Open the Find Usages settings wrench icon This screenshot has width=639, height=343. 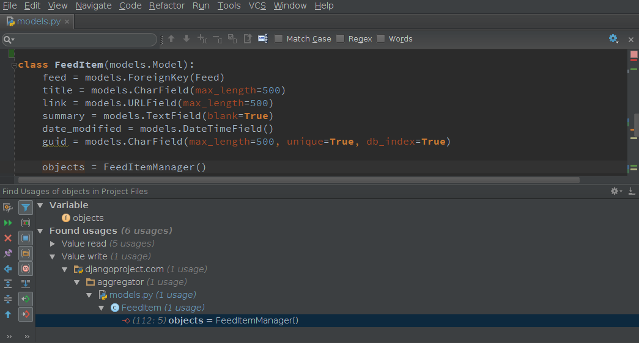[8, 208]
